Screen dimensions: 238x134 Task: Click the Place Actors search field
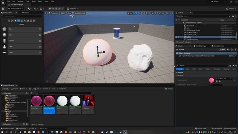click(22, 16)
